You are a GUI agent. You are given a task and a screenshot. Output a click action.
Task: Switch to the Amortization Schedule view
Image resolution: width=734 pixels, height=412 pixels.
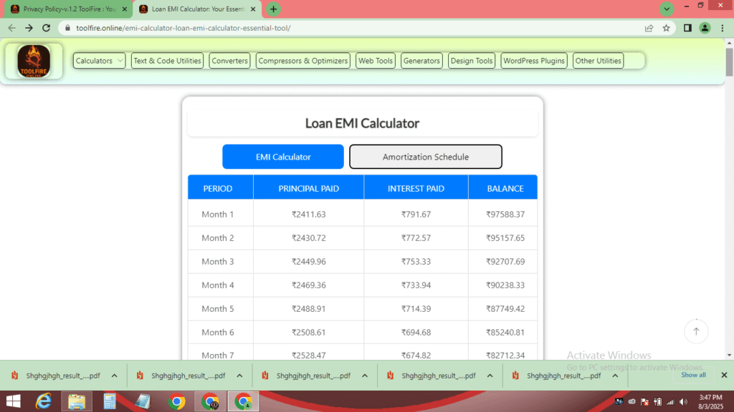tap(425, 156)
